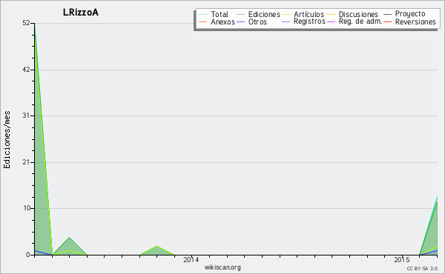Select the Reversiones legend entry

(x=415, y=21)
